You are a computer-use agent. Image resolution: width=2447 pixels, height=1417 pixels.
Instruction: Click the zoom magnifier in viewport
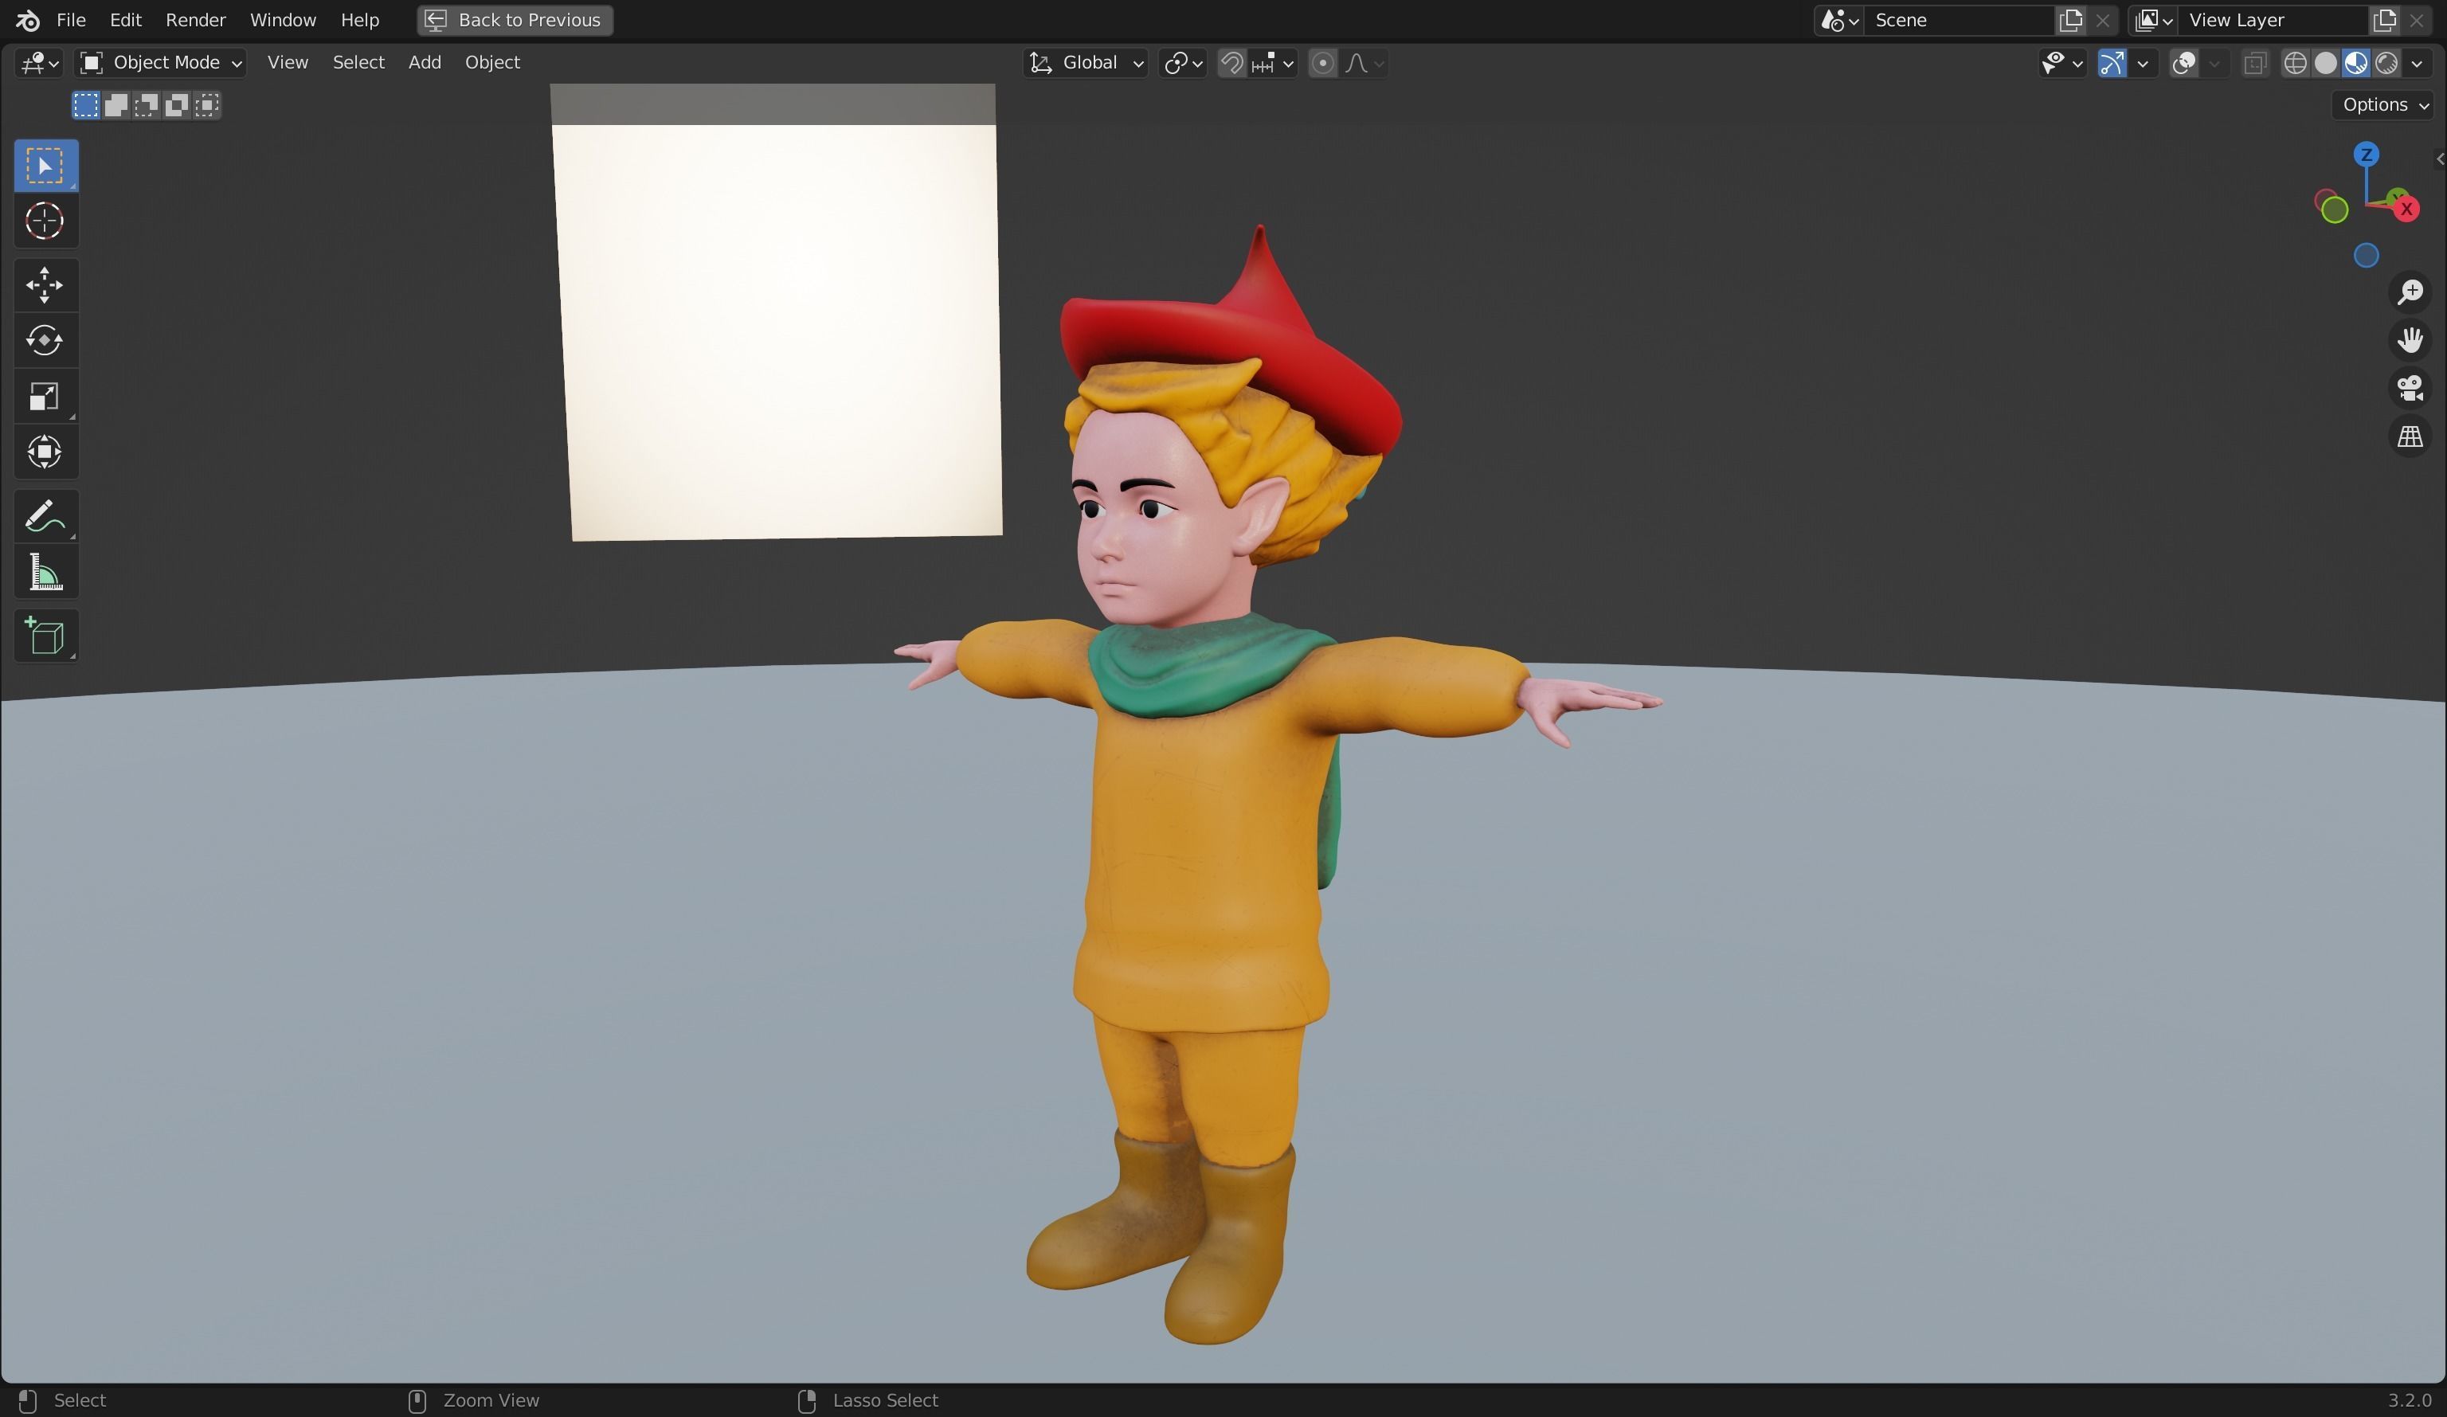(2410, 292)
